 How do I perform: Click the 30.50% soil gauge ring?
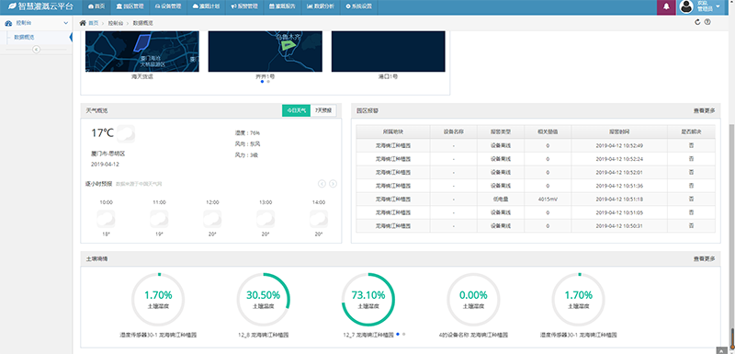point(264,299)
